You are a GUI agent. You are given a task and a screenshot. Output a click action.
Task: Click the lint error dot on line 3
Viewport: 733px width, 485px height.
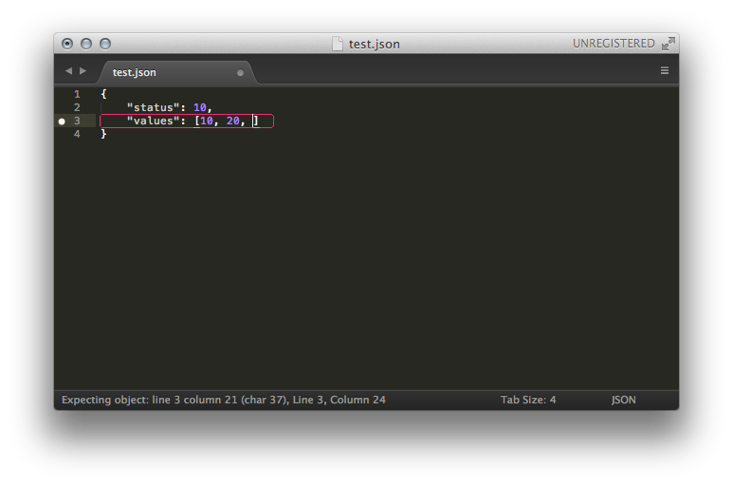click(62, 121)
